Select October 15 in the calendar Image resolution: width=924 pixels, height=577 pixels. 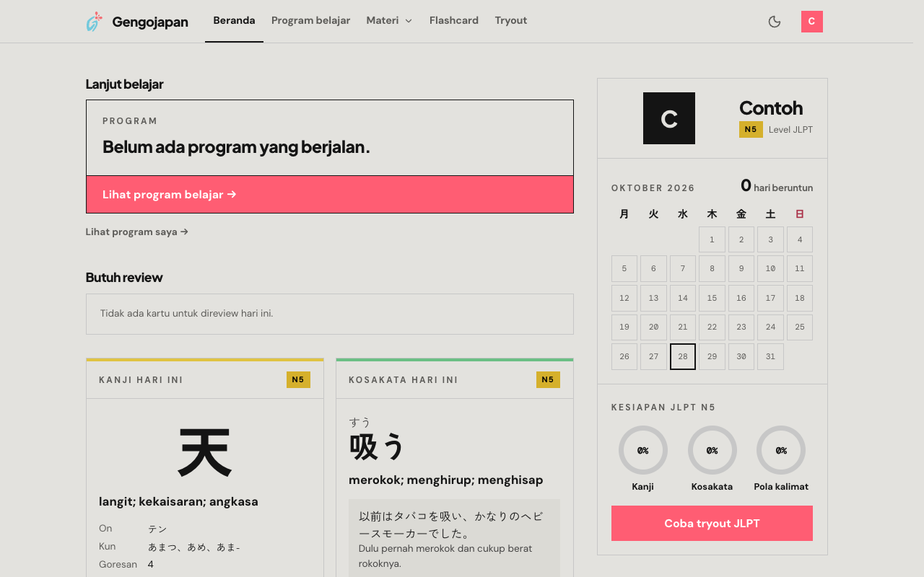(x=712, y=298)
